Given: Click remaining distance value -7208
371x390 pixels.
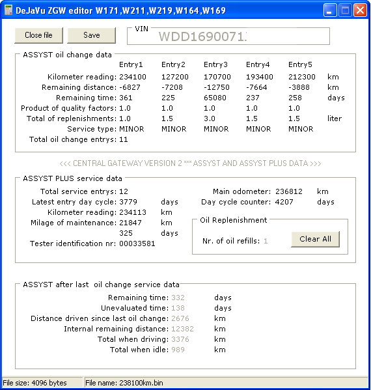Looking at the screenshot, I should click(172, 87).
